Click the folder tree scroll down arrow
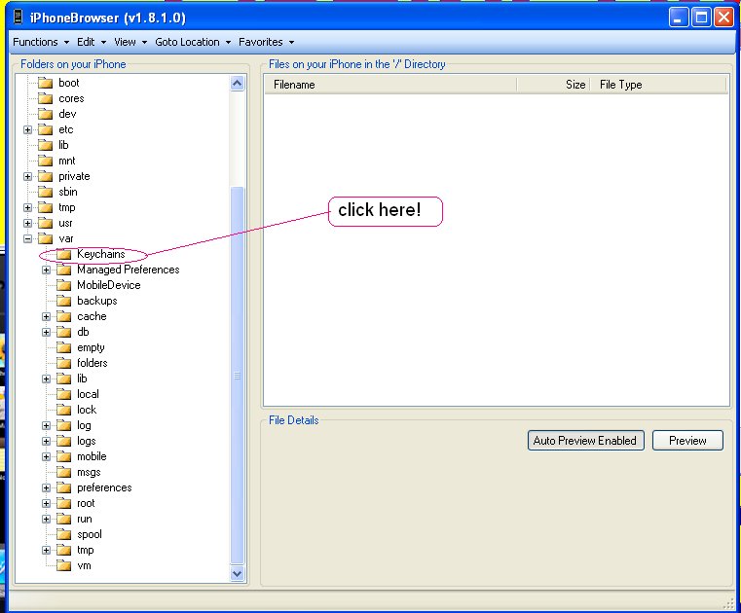 click(238, 573)
